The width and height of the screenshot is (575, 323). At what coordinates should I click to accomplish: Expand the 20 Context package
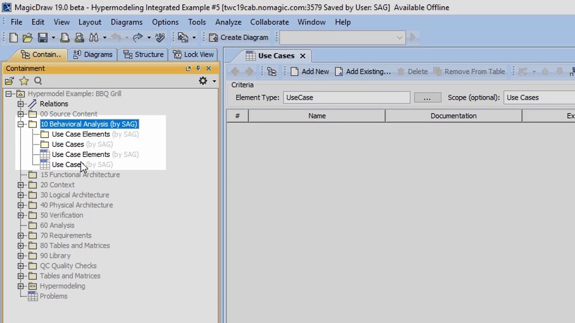click(x=21, y=185)
